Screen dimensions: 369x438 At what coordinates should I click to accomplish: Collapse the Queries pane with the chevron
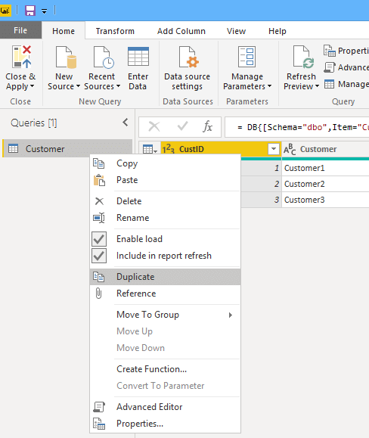(126, 122)
